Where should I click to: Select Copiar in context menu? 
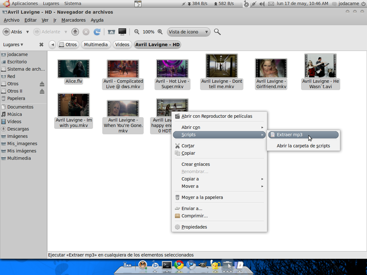click(x=219, y=153)
